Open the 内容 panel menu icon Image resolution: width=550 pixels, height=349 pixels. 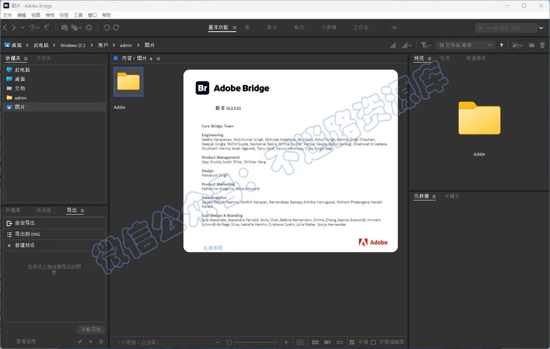coord(158,59)
